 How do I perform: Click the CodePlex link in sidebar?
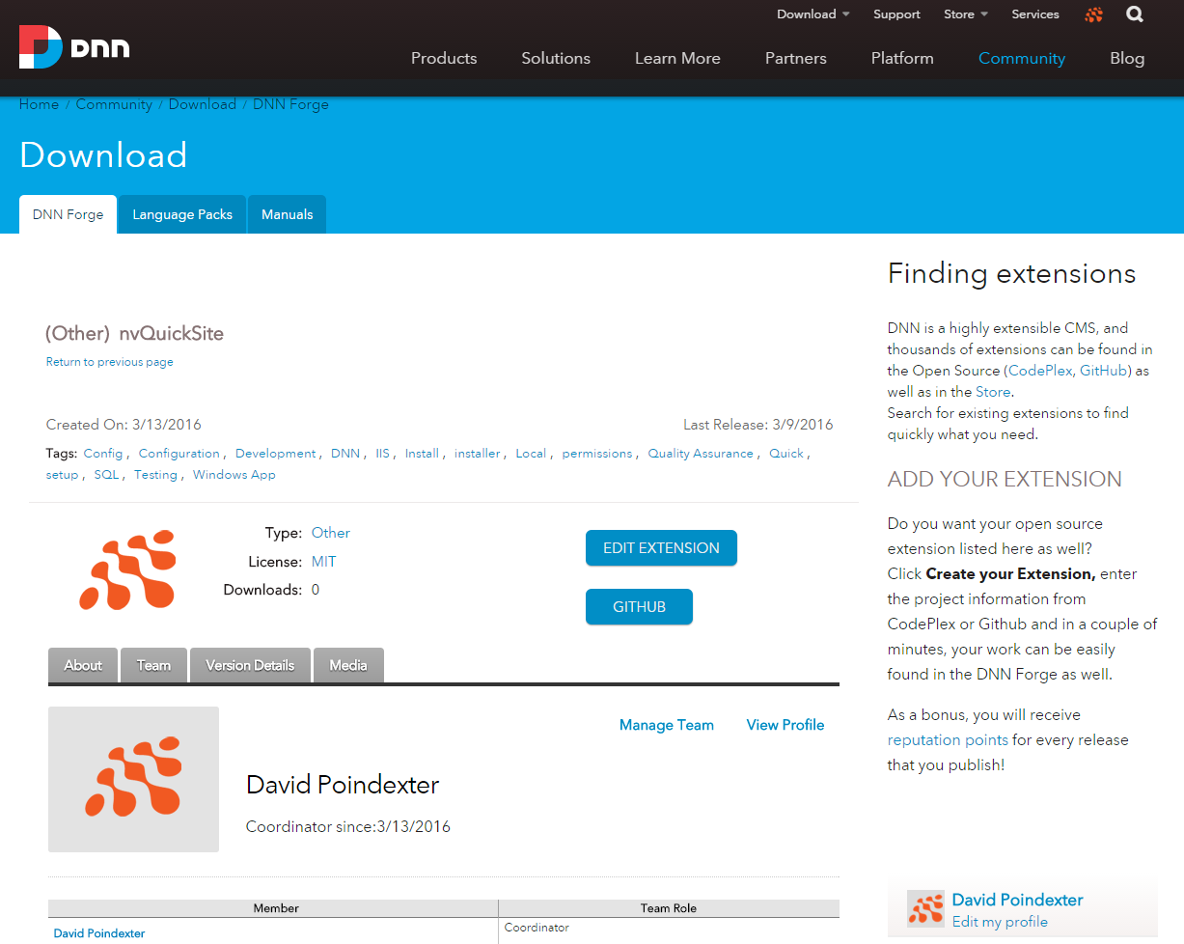(1038, 371)
